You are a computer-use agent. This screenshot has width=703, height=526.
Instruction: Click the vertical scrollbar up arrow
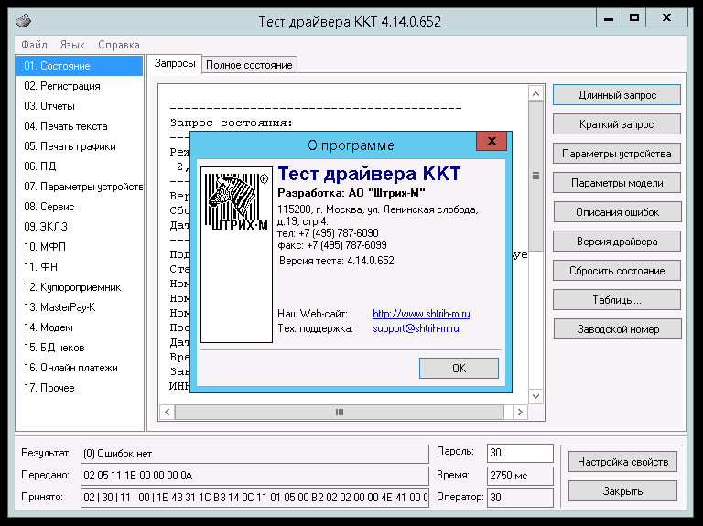535,93
